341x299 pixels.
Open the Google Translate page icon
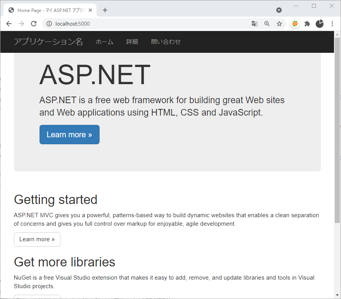coord(255,24)
